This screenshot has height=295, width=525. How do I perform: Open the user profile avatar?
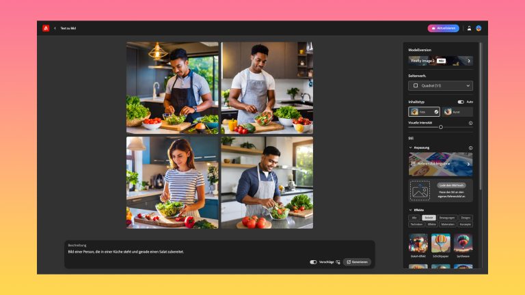[x=479, y=28]
